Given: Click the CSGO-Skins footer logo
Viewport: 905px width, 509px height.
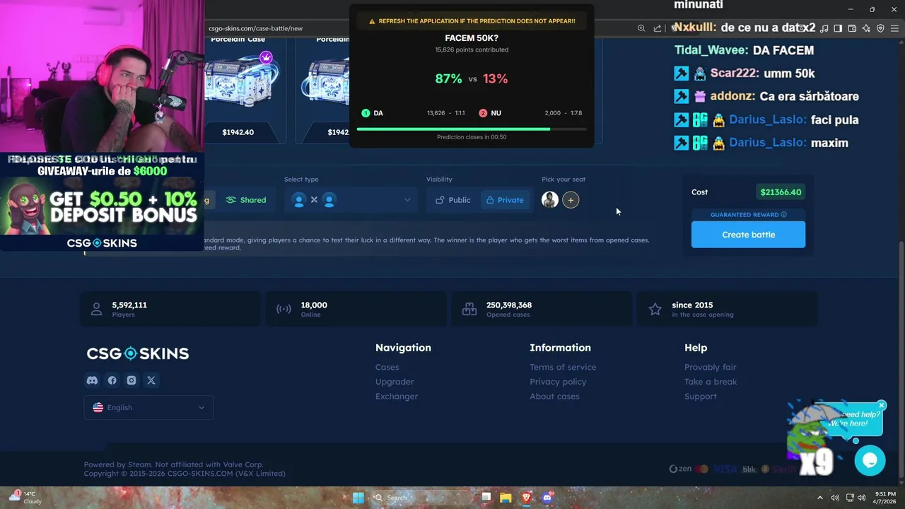Looking at the screenshot, I should pyautogui.click(x=138, y=353).
